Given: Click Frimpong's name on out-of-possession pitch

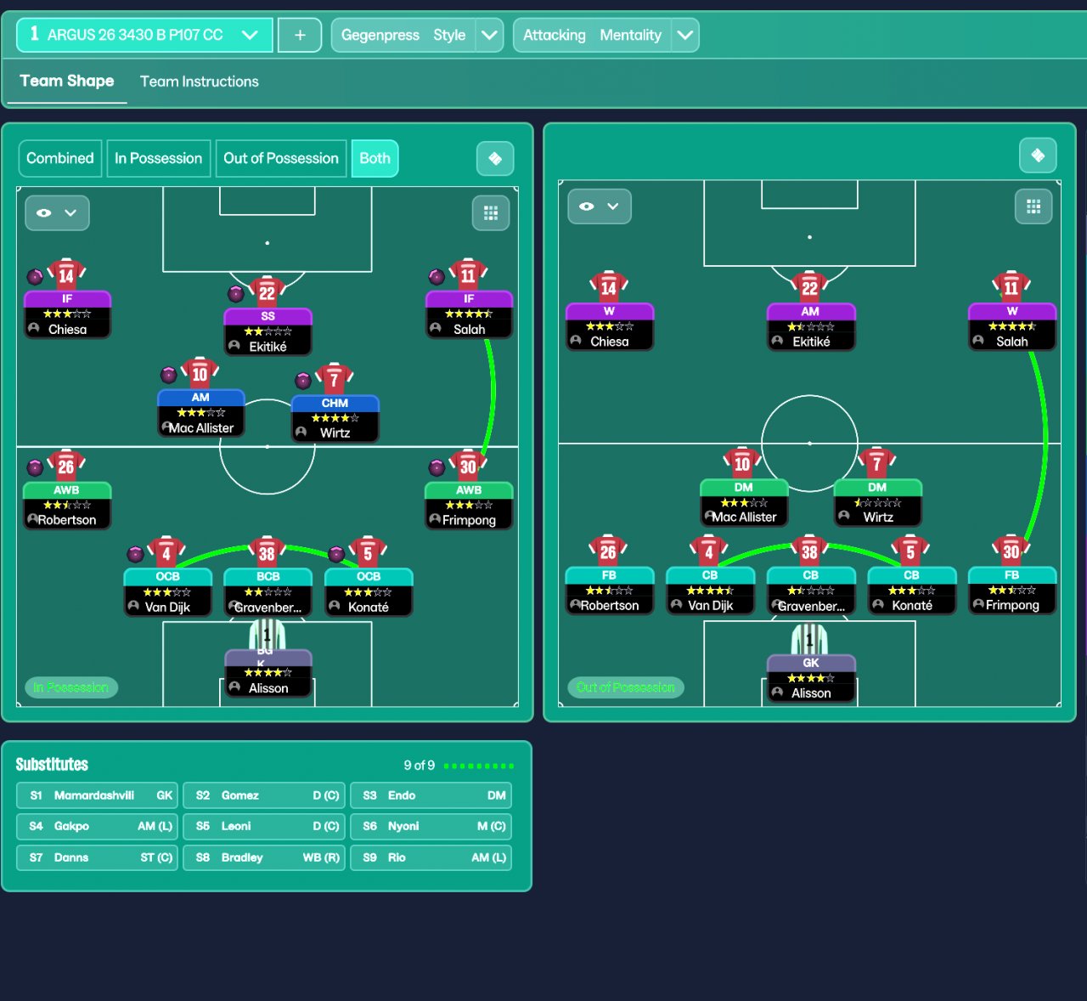Looking at the screenshot, I should pos(1012,605).
